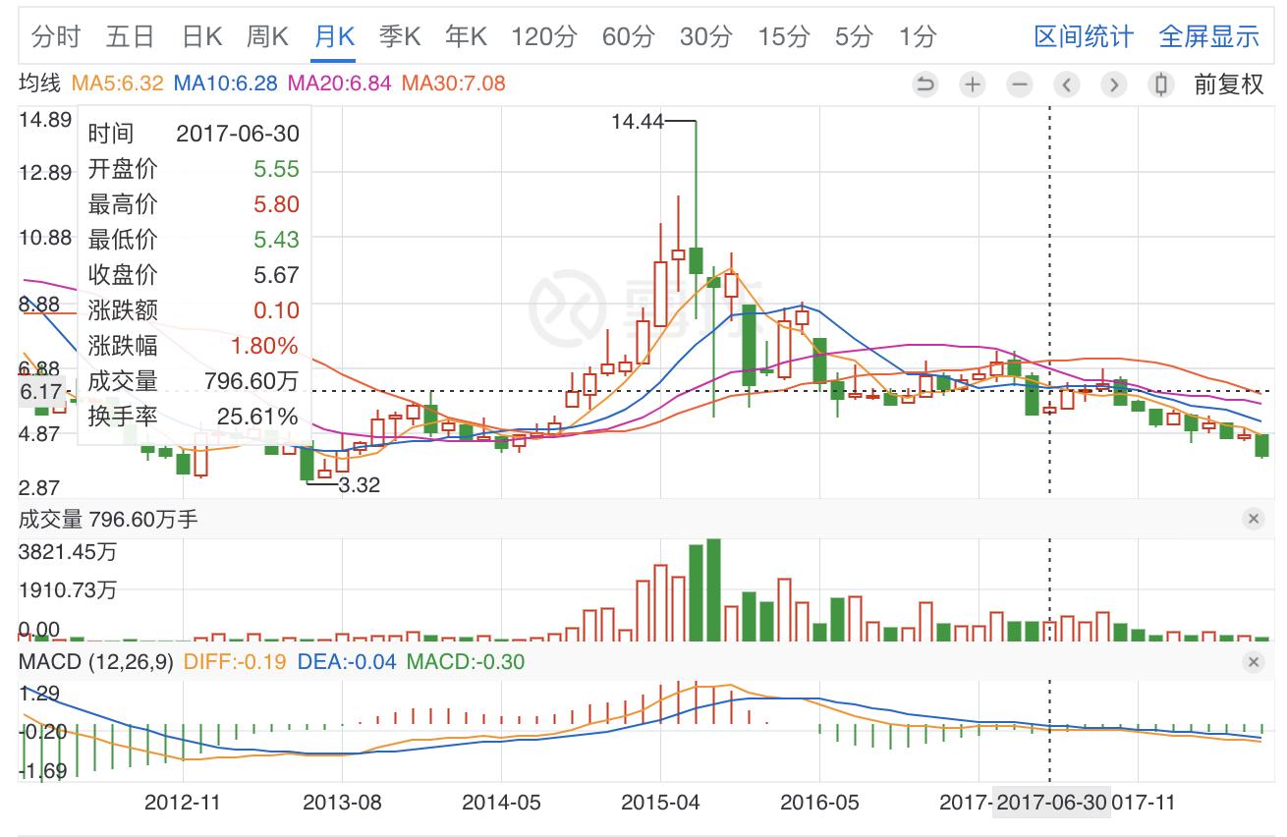Choose the 5分 interval tab
Image resolution: width=1287 pixels, height=837 pixels.
pos(854,37)
